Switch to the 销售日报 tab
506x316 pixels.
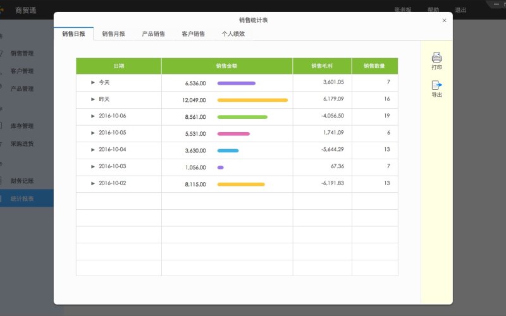pyautogui.click(x=73, y=34)
